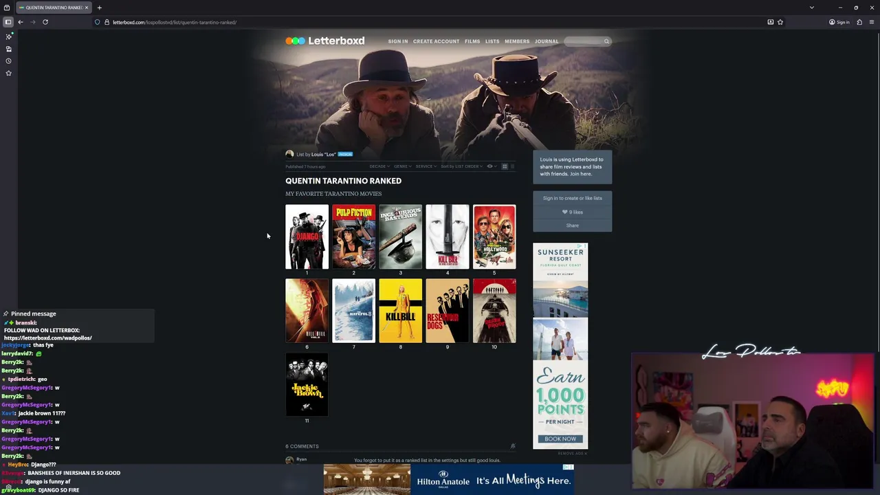The width and height of the screenshot is (880, 495).
Task: Open the Inglourious Basterds poster
Action: [x=400, y=236]
